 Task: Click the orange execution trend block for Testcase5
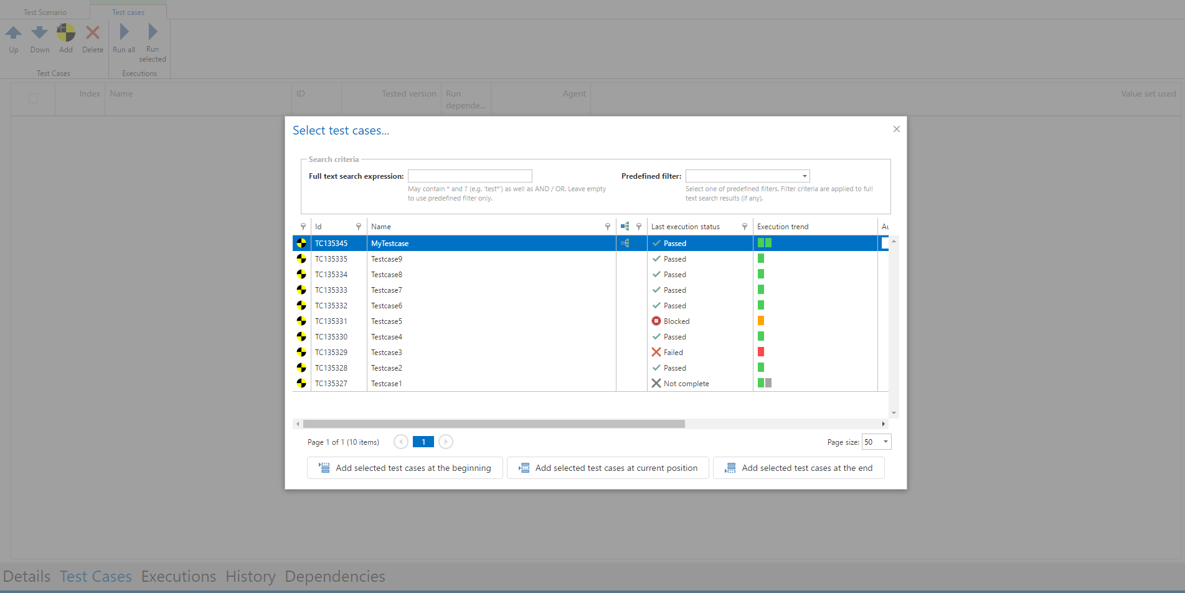pos(761,321)
